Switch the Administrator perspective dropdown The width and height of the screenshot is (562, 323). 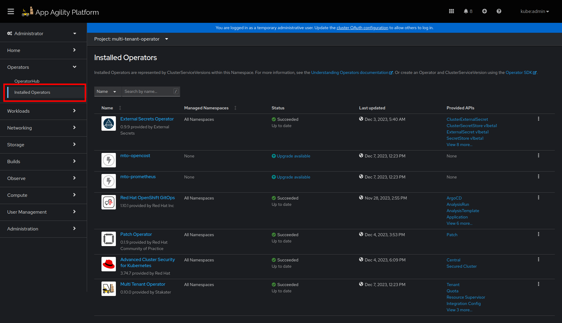pyautogui.click(x=42, y=33)
